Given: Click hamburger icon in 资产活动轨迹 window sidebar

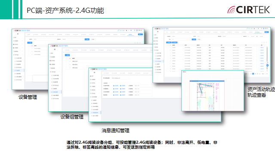Looking at the screenshot, I should click(x=158, y=32).
